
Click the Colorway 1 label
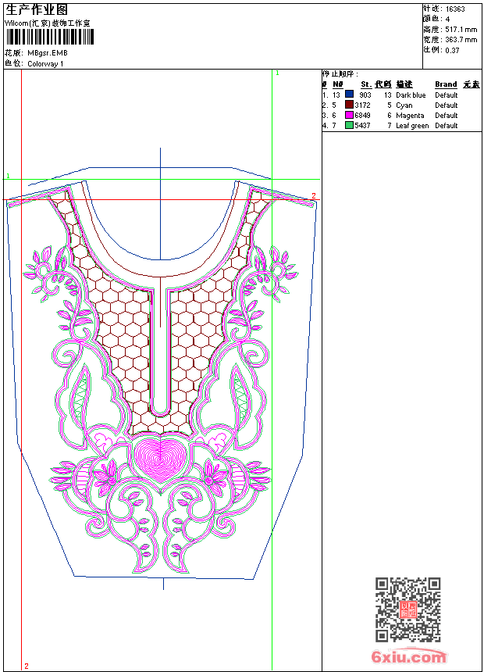[x=46, y=63]
